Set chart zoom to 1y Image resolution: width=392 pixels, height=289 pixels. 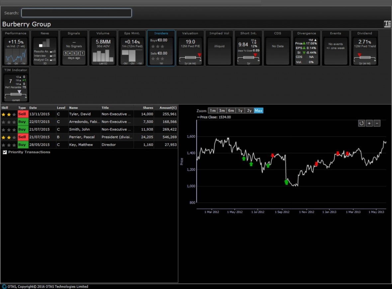pyautogui.click(x=240, y=111)
